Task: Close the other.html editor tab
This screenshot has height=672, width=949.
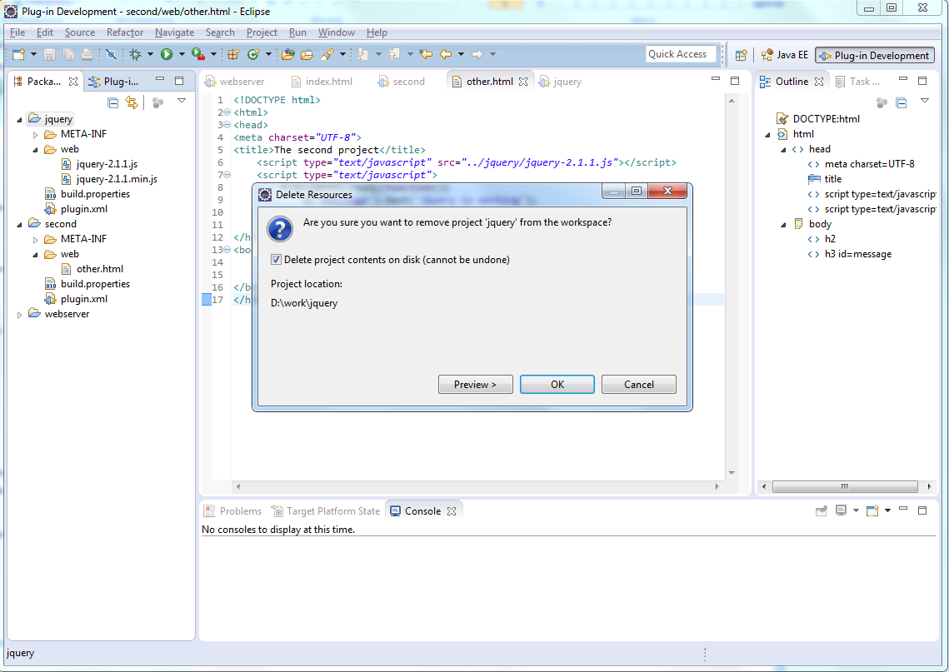Action: [523, 81]
